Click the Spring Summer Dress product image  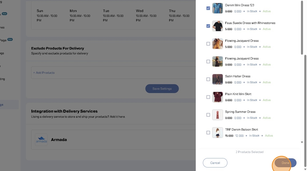(217, 115)
